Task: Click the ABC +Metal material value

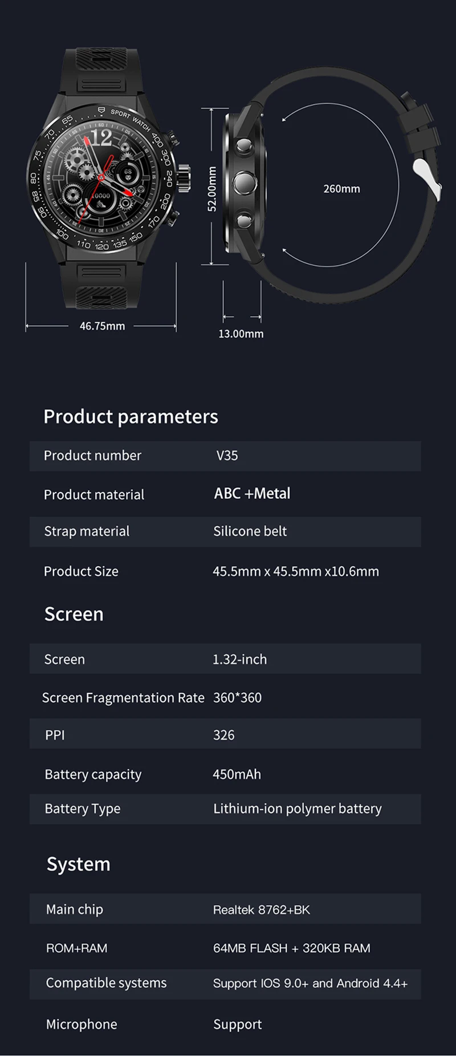Action: pyautogui.click(x=252, y=493)
